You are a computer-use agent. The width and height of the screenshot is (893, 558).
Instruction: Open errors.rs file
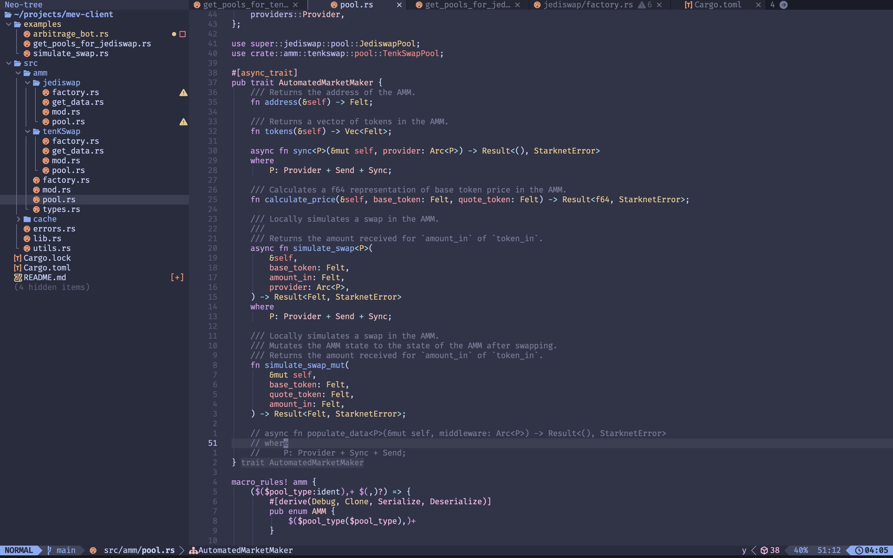(54, 229)
